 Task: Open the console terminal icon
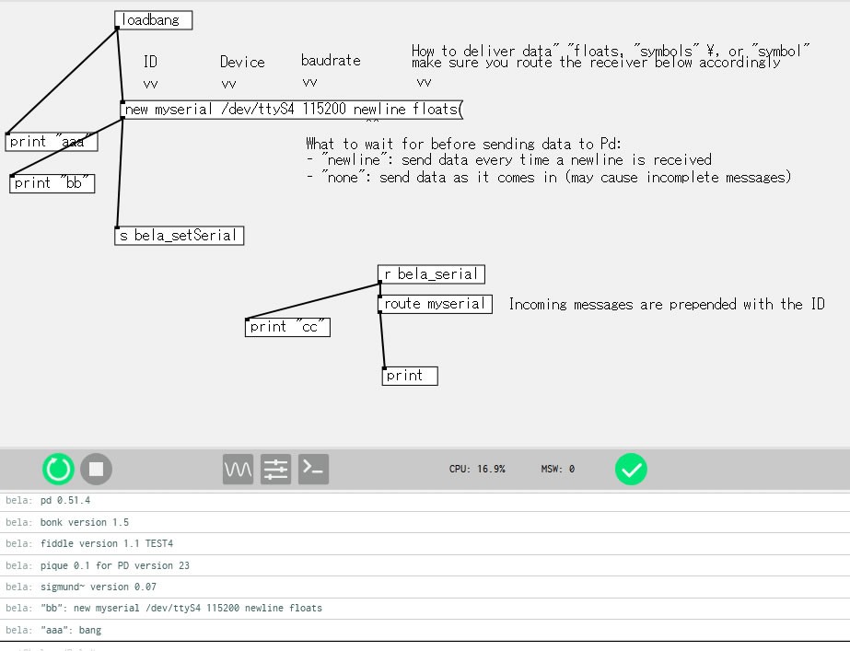tap(313, 470)
